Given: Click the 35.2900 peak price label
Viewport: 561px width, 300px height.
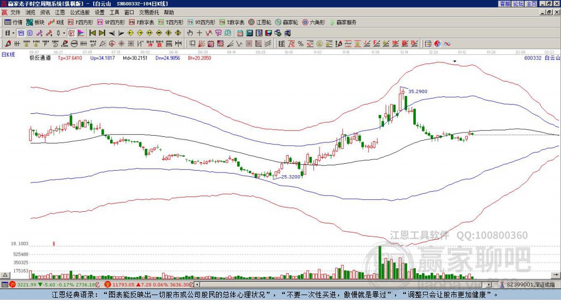Looking at the screenshot, I should point(417,91).
